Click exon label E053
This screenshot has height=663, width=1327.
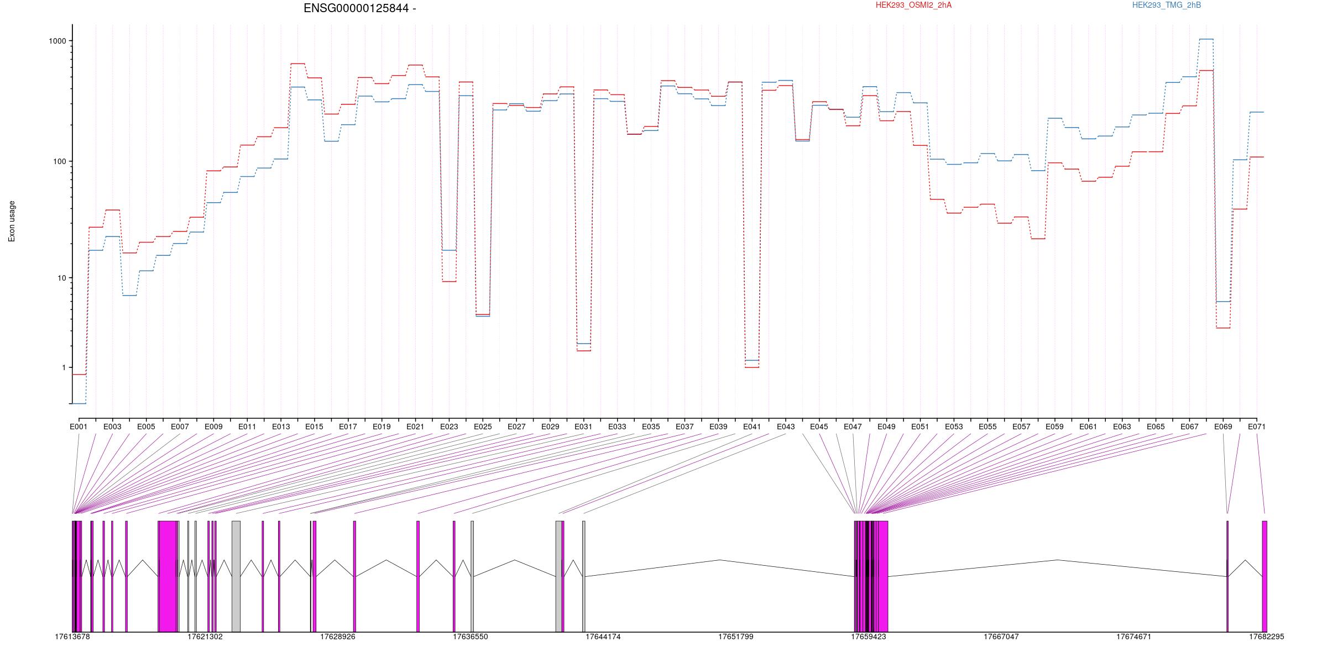(954, 427)
